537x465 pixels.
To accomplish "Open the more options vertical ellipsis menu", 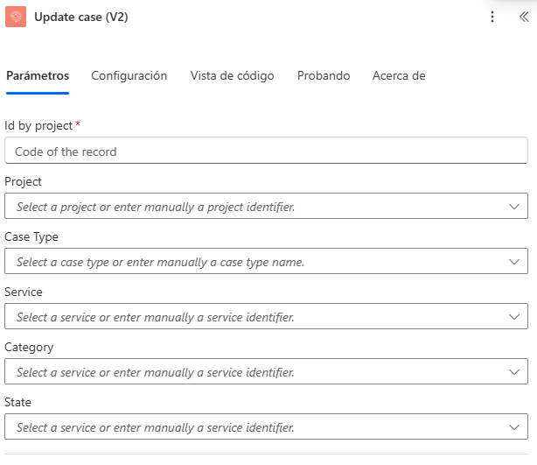I will pyautogui.click(x=492, y=17).
